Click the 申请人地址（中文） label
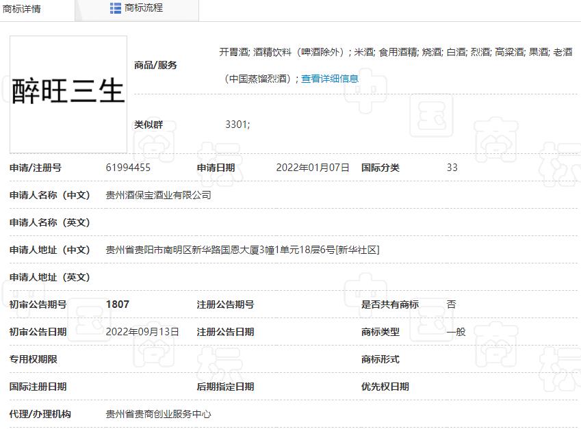Viewport: 581px width, 429px height. click(x=50, y=250)
